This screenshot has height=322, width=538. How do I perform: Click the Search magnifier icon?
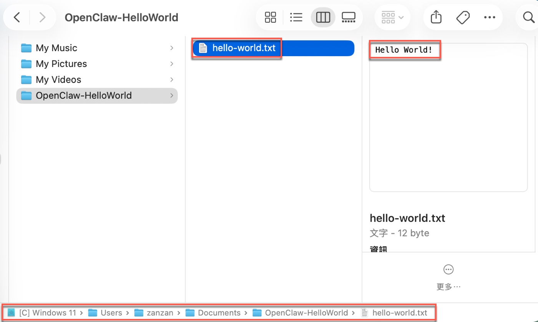[528, 17]
